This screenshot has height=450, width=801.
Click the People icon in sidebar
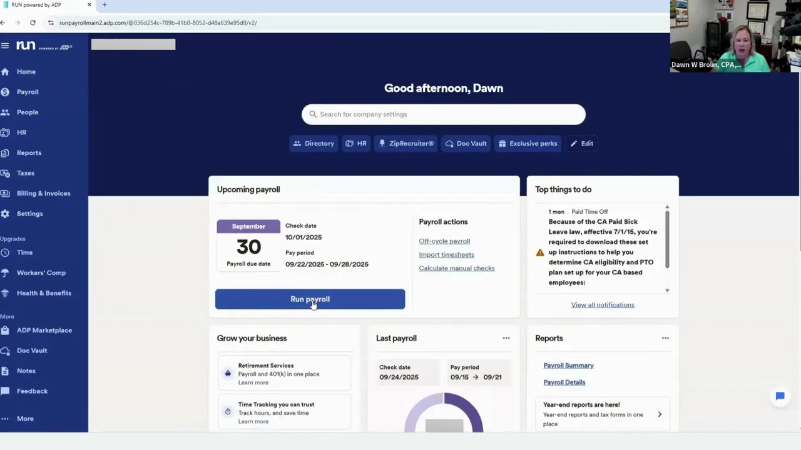(x=5, y=112)
